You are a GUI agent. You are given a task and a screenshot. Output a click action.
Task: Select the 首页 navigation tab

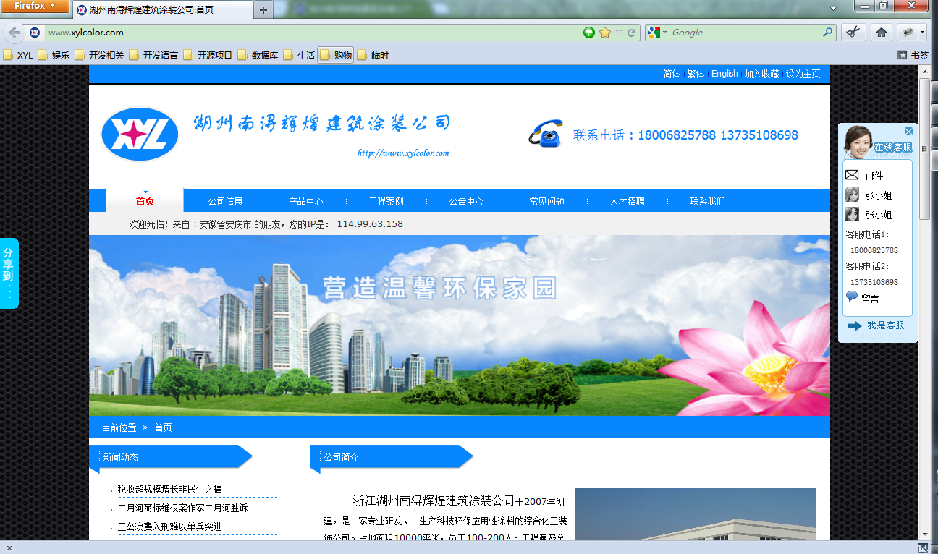pyautogui.click(x=145, y=201)
